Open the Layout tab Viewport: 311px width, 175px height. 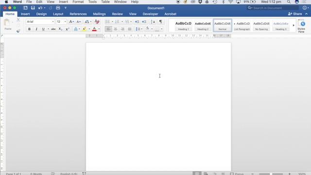click(x=58, y=14)
